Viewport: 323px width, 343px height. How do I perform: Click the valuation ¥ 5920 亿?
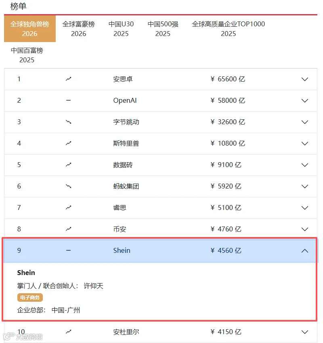(x=226, y=186)
